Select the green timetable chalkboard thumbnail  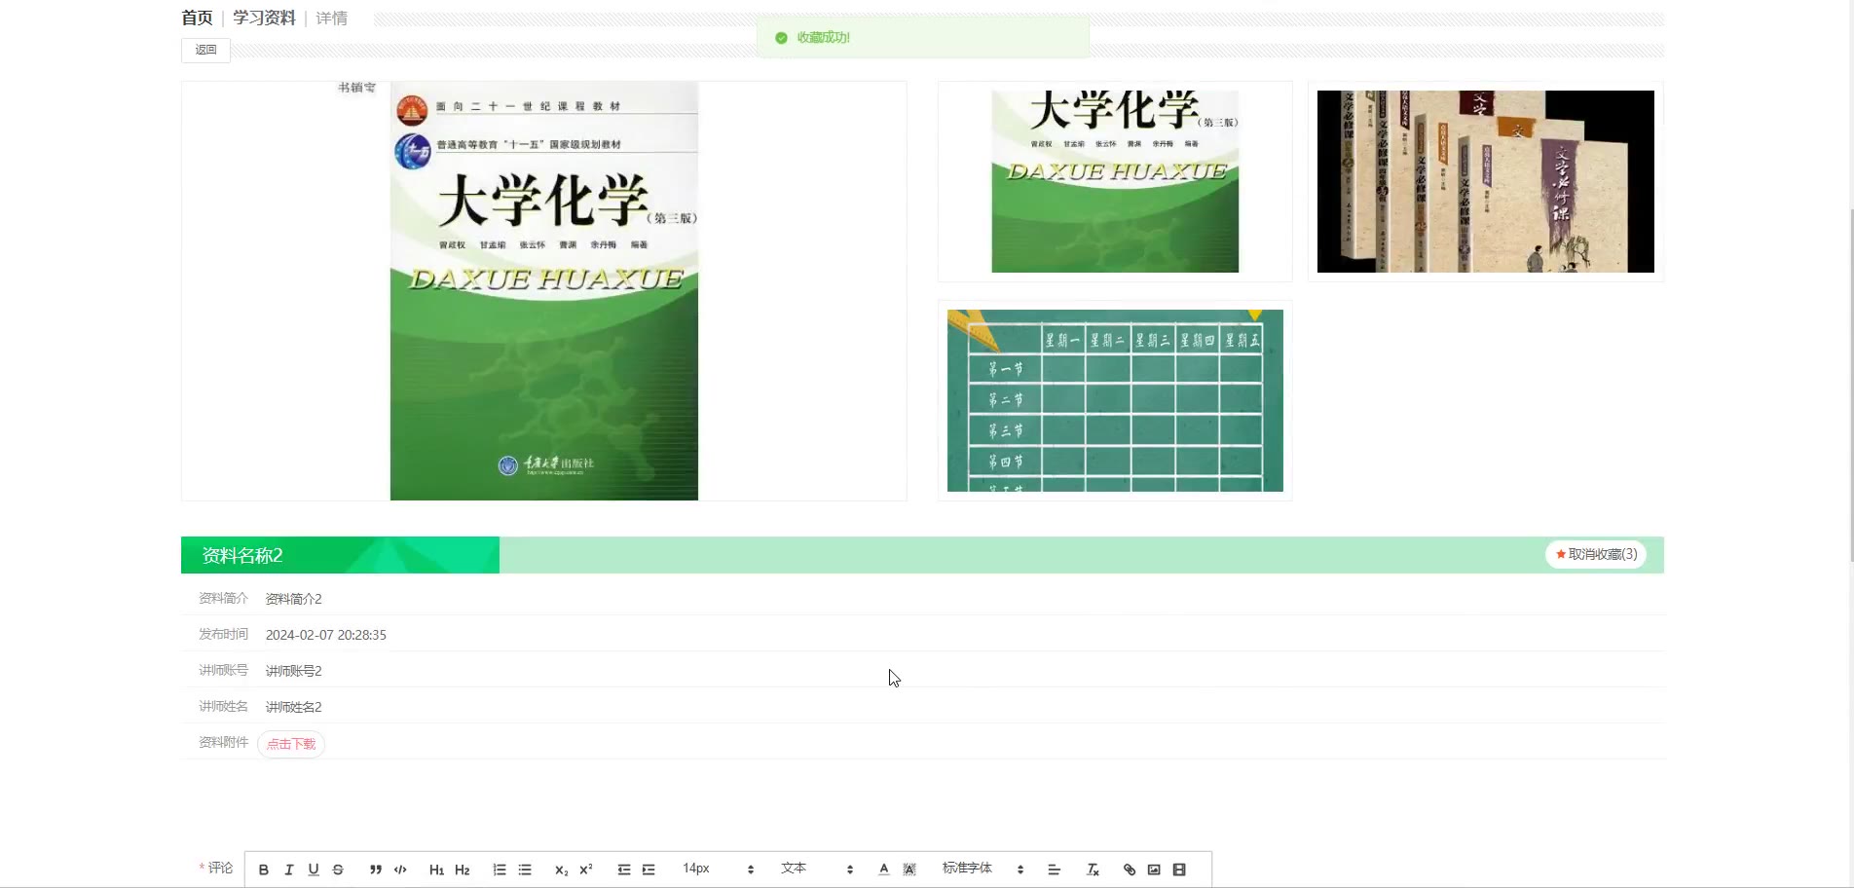pyautogui.click(x=1115, y=400)
